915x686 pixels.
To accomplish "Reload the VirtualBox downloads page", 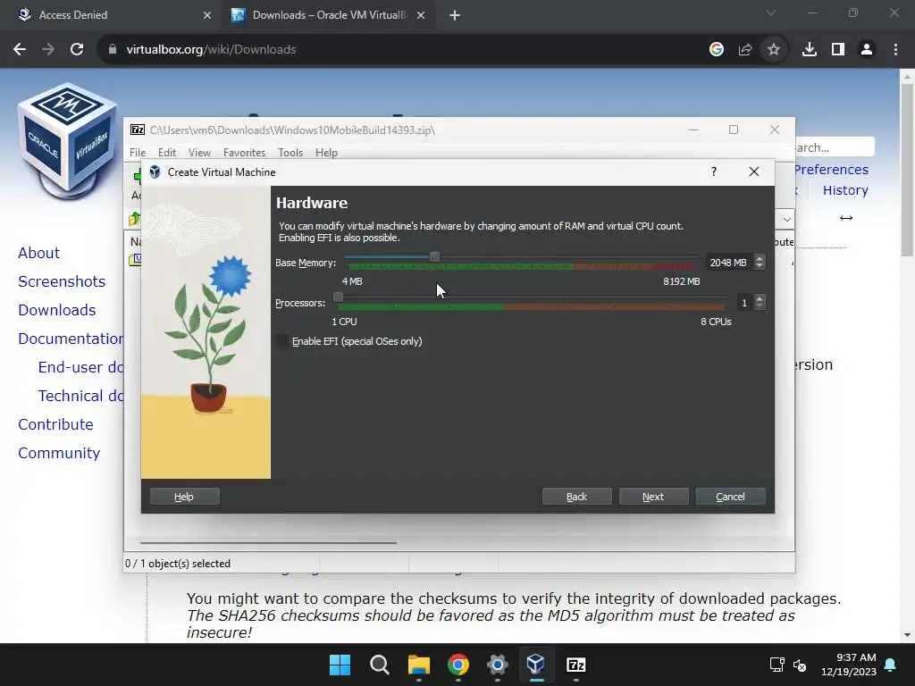I will coord(77,50).
